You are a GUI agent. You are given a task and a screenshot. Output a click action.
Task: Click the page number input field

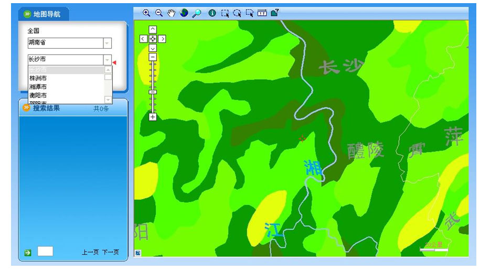(45, 251)
